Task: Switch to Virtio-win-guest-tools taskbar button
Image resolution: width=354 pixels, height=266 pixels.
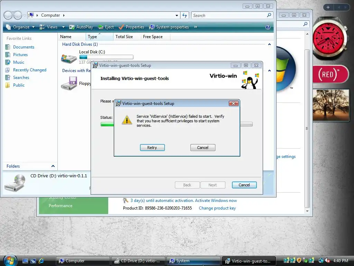Action: [x=249, y=261]
